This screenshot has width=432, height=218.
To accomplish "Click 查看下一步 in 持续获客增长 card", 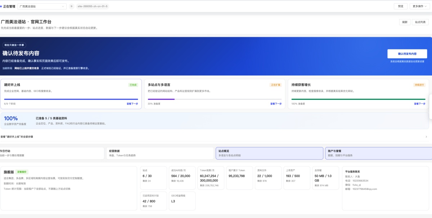I will [419, 103].
